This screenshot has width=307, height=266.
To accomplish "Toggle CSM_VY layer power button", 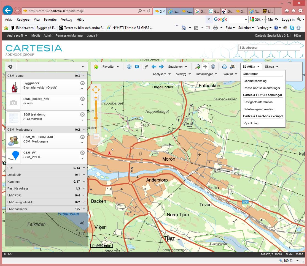I will pyautogui.click(x=82, y=153).
